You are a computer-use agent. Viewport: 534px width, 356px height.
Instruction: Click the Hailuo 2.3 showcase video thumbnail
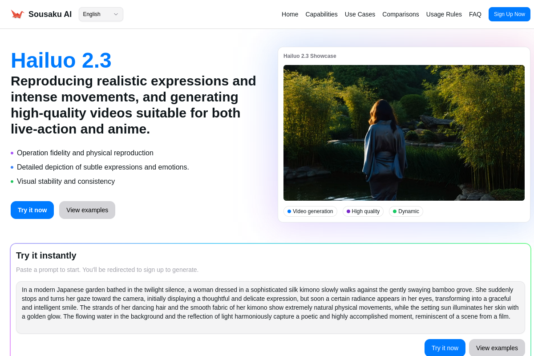point(404,133)
